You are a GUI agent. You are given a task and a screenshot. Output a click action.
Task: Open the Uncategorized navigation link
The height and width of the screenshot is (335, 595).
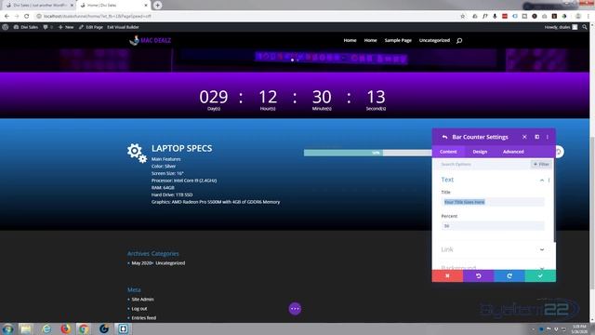coord(434,40)
